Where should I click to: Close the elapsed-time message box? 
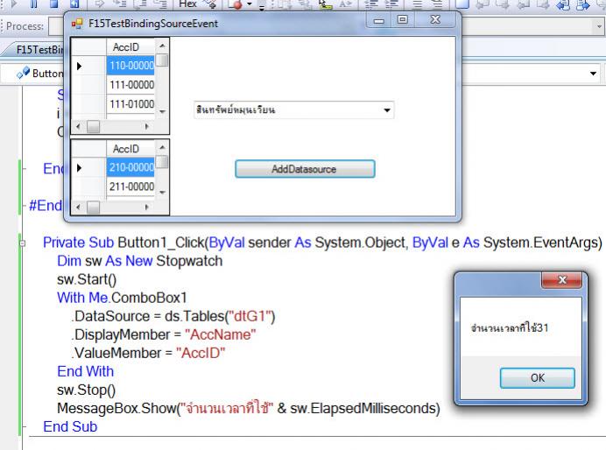click(x=561, y=279)
